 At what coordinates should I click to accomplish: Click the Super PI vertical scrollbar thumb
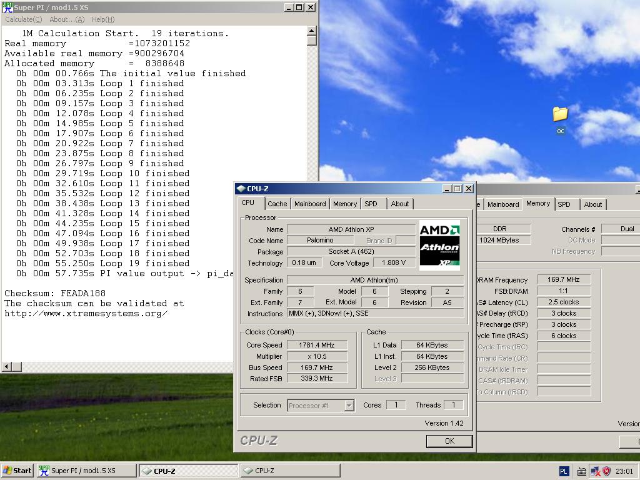pos(311,41)
